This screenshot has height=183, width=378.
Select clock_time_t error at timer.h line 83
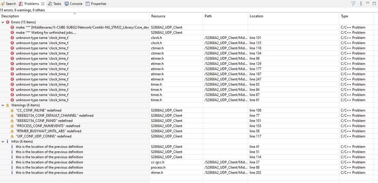coord(42,84)
